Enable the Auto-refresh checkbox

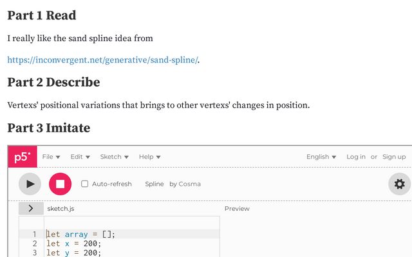84,184
